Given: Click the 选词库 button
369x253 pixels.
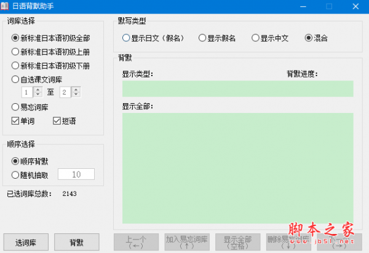Looking at the screenshot, I should 26,242.
